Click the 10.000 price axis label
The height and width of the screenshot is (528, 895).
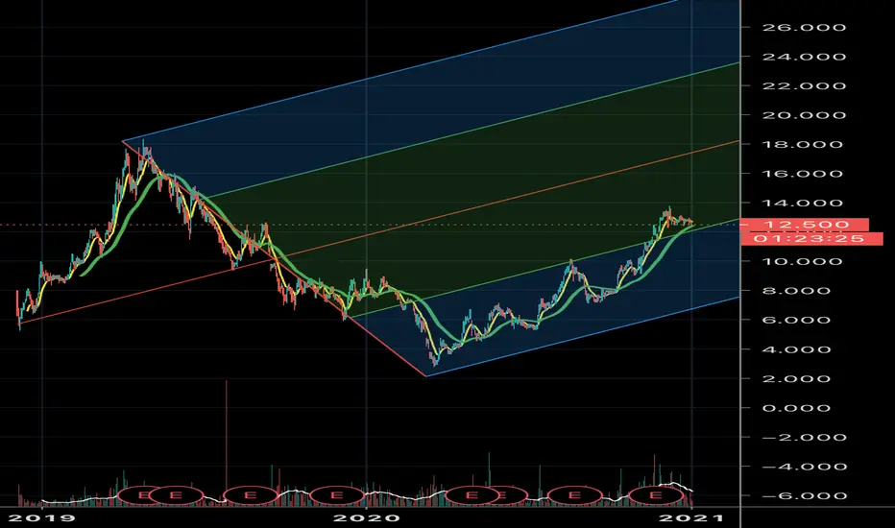tap(803, 261)
